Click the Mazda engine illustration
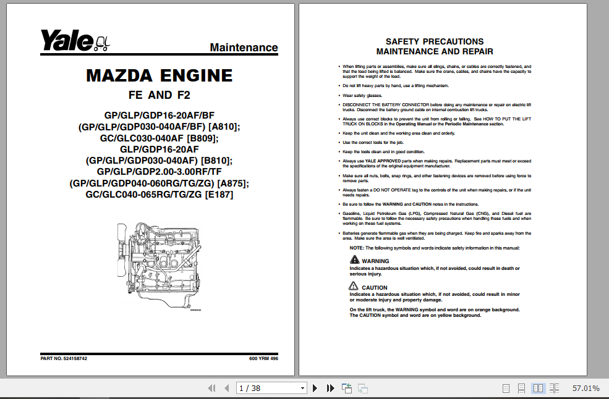This screenshot has width=609, height=399. (160, 267)
